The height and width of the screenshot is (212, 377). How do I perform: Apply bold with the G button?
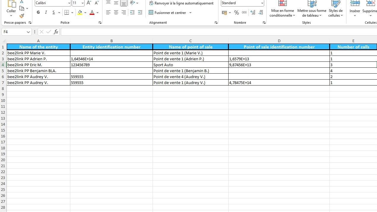38,12
